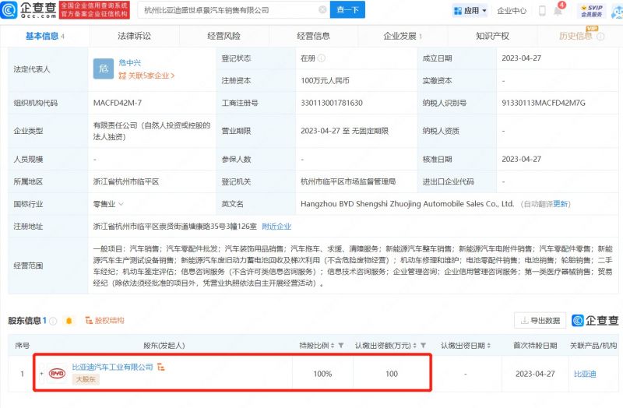Viewport: 623px width, 408px height.
Task: Sort by 认缴出资额(万元) column
Action: coord(414,346)
